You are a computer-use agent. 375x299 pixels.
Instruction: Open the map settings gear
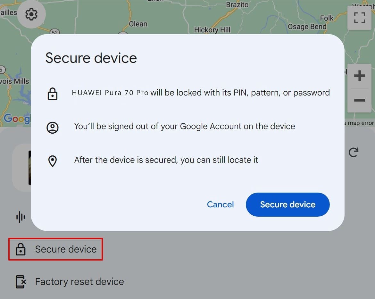[31, 14]
